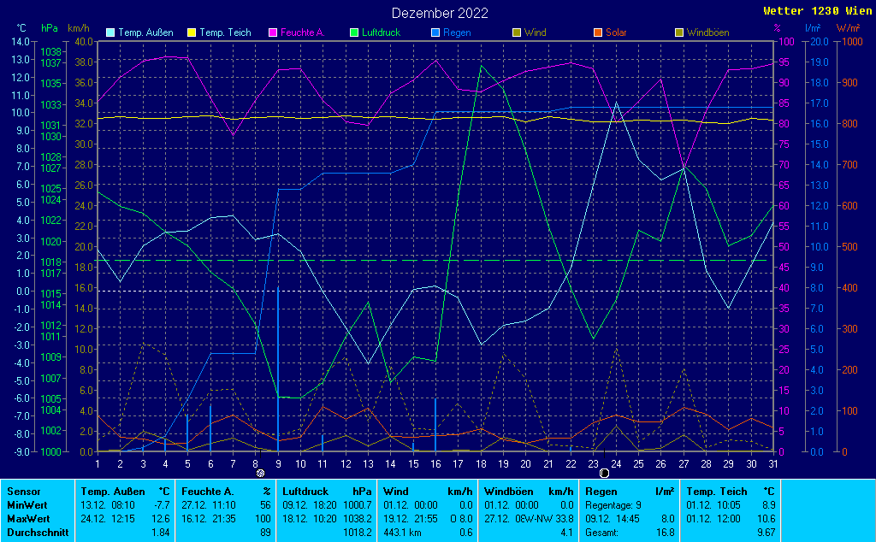Click the humidity timestamp '16.12. 21:35'
The width and height of the screenshot is (876, 542).
click(209, 519)
